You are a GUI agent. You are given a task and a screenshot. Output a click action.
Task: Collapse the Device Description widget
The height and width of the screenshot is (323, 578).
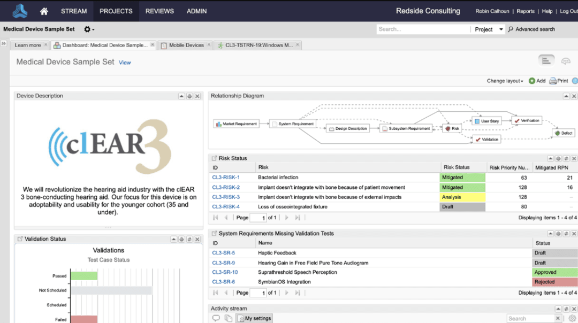pos(181,96)
